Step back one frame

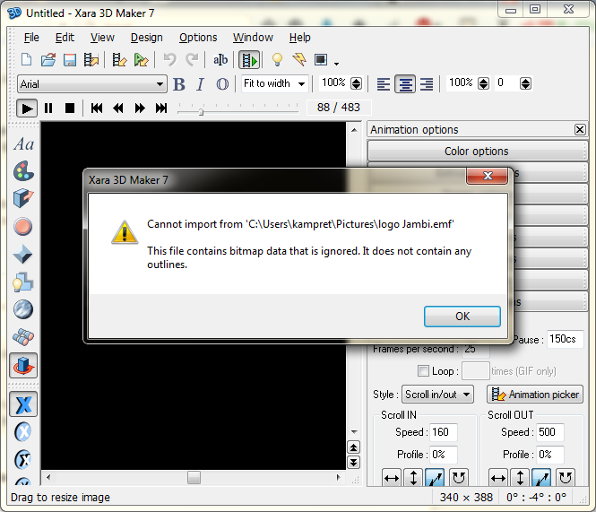coord(118,108)
